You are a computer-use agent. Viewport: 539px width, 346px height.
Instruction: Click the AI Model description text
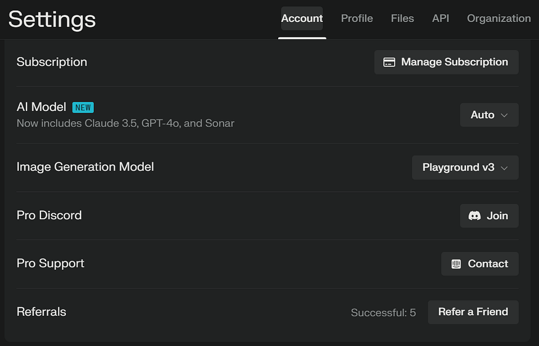tap(125, 123)
